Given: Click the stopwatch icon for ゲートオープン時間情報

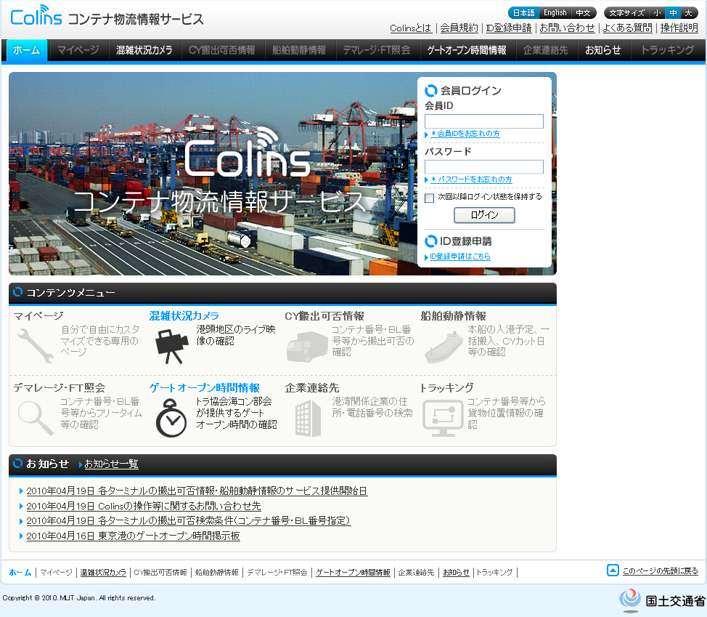Looking at the screenshot, I should [x=171, y=417].
